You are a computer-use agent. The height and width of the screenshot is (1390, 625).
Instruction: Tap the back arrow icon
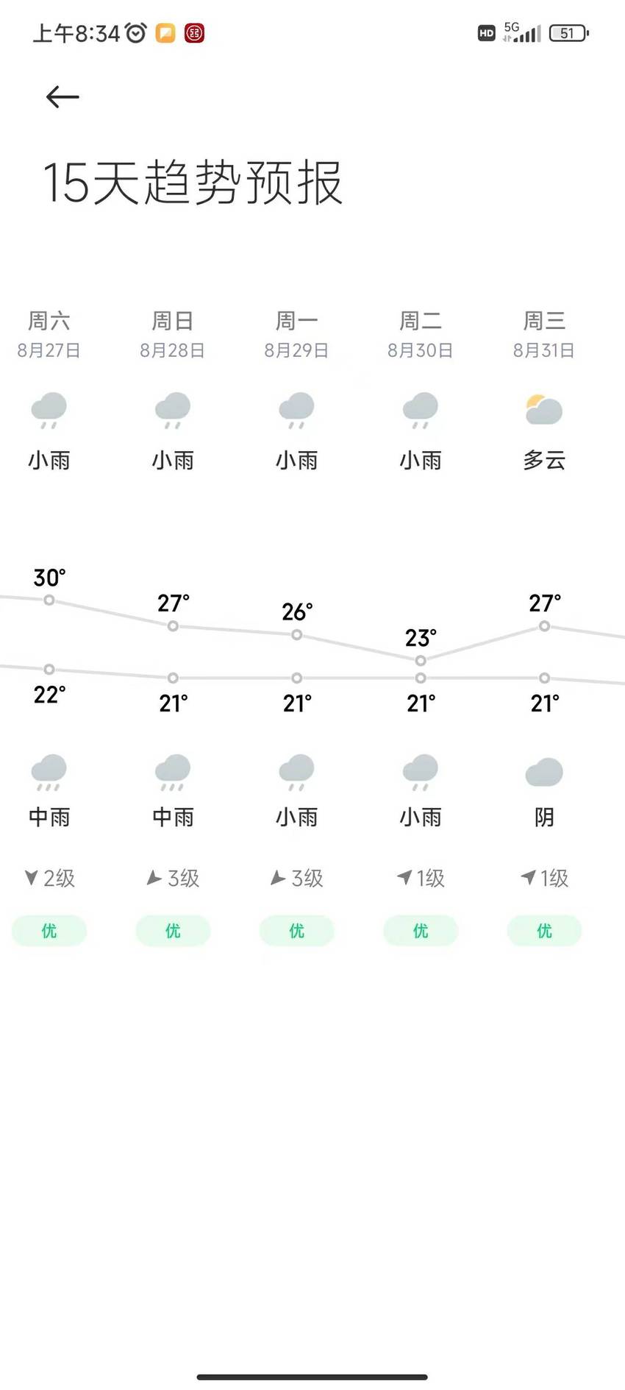[63, 96]
